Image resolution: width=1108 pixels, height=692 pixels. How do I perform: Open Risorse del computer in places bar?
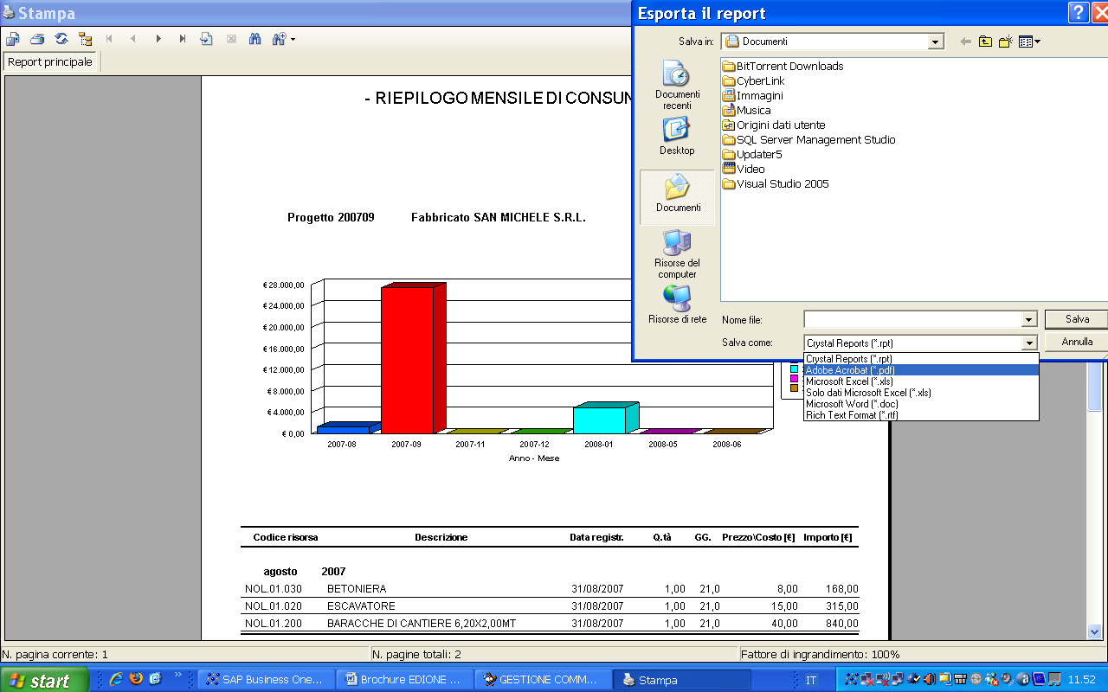tap(677, 254)
